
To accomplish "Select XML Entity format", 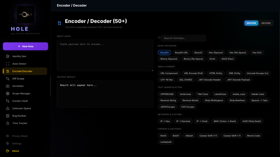I will point(234,73).
